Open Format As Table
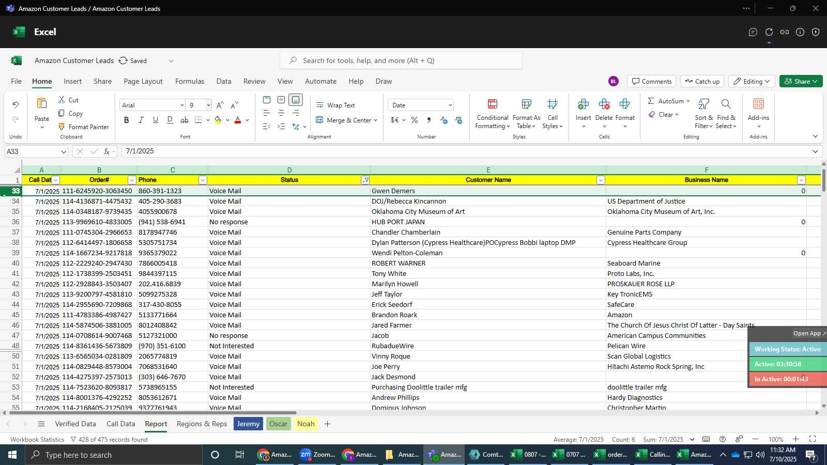The image size is (827, 465). [x=526, y=114]
